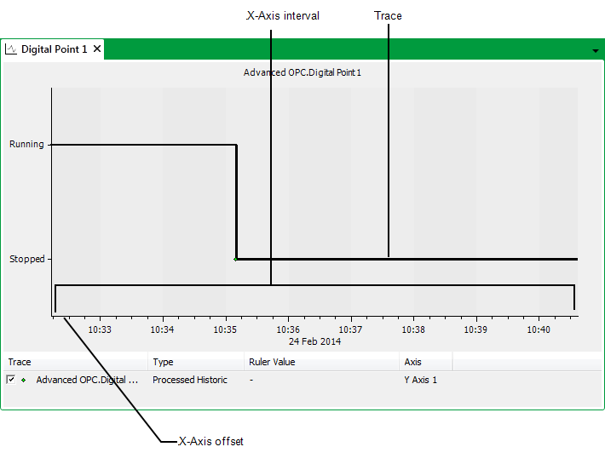This screenshot has width=605, height=464.
Task: Sort by the Trace column header
Action: pyautogui.click(x=75, y=362)
